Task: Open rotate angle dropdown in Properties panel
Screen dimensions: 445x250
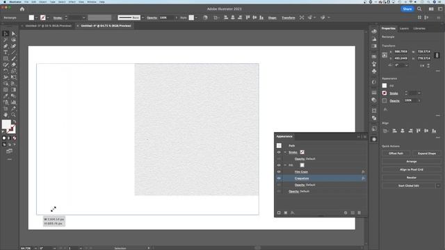Action: 407,65
